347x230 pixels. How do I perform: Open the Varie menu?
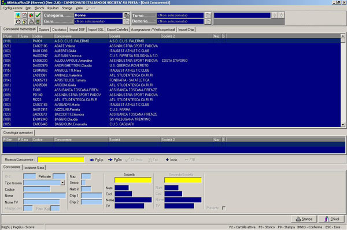click(79, 8)
